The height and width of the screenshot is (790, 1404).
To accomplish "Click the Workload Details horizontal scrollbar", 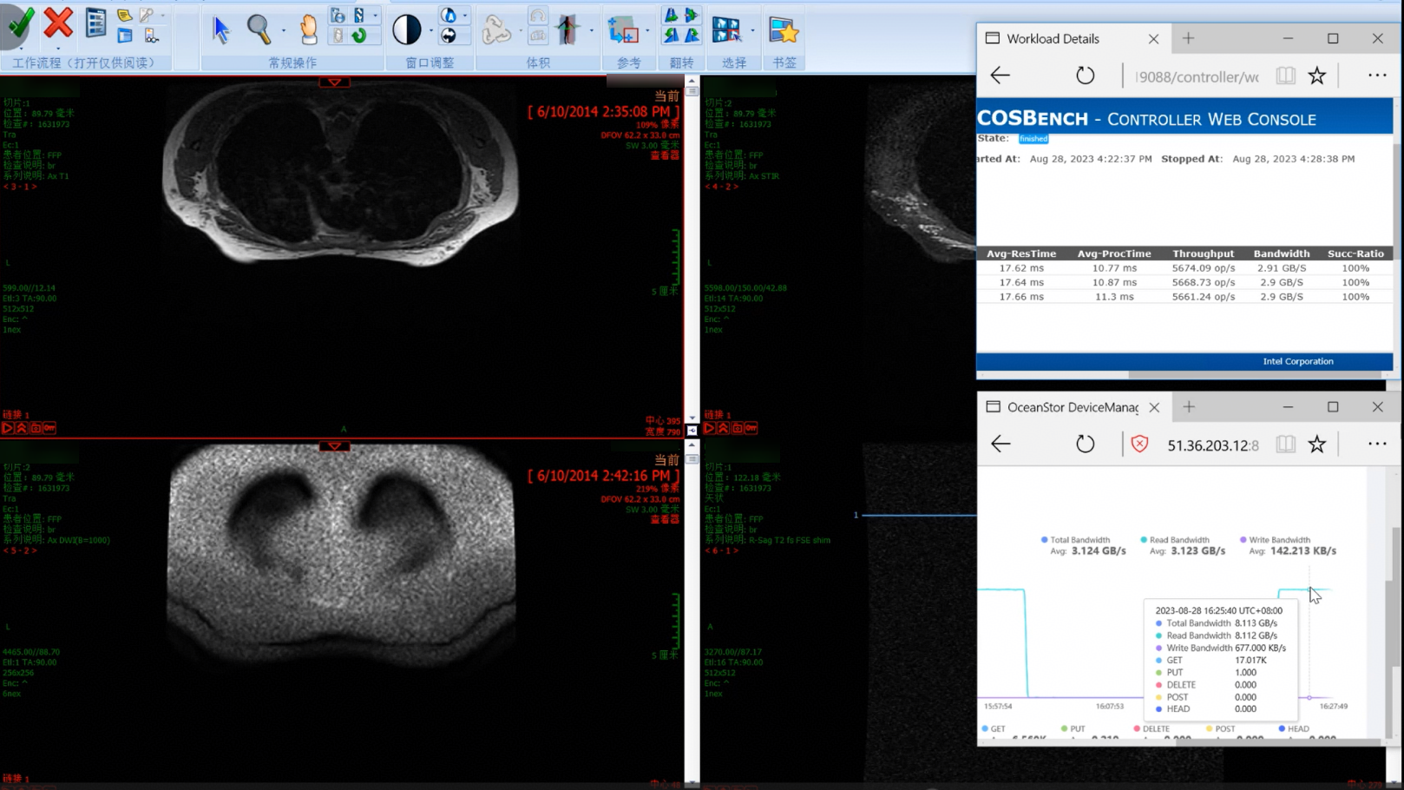I will 1254,375.
